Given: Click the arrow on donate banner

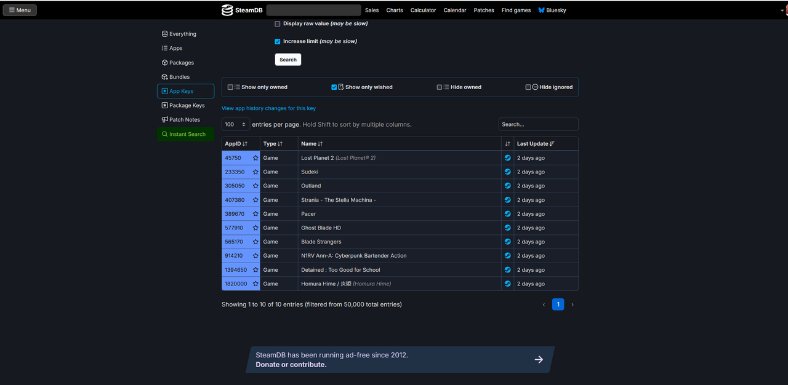Looking at the screenshot, I should (x=539, y=360).
